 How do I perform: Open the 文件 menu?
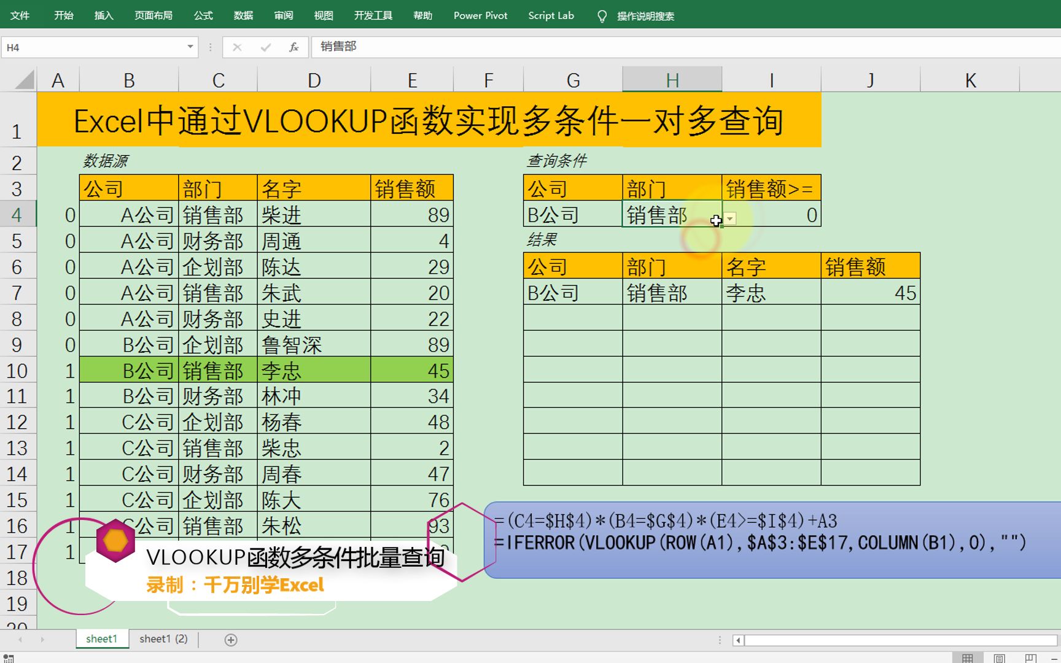click(x=20, y=16)
